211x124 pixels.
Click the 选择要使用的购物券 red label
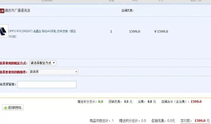click(13, 72)
